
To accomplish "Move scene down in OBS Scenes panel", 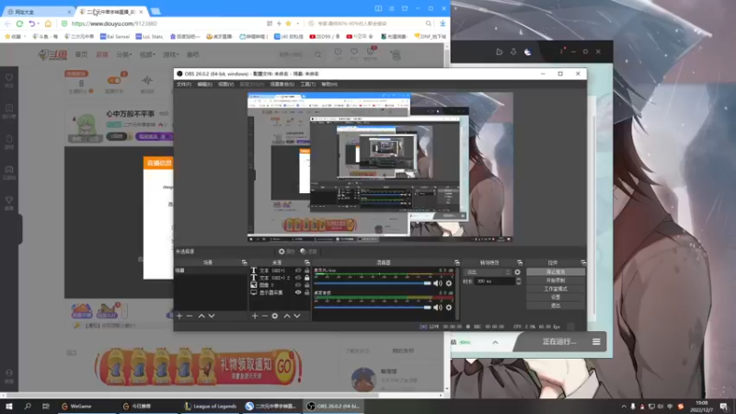I will click(212, 316).
